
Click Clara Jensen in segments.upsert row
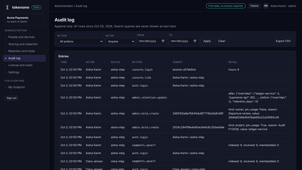point(94,161)
